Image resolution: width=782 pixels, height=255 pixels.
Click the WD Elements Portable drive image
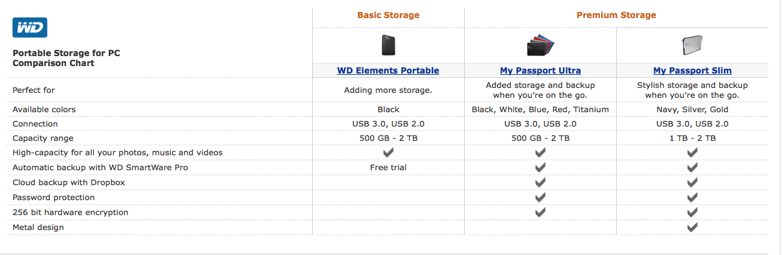click(388, 46)
